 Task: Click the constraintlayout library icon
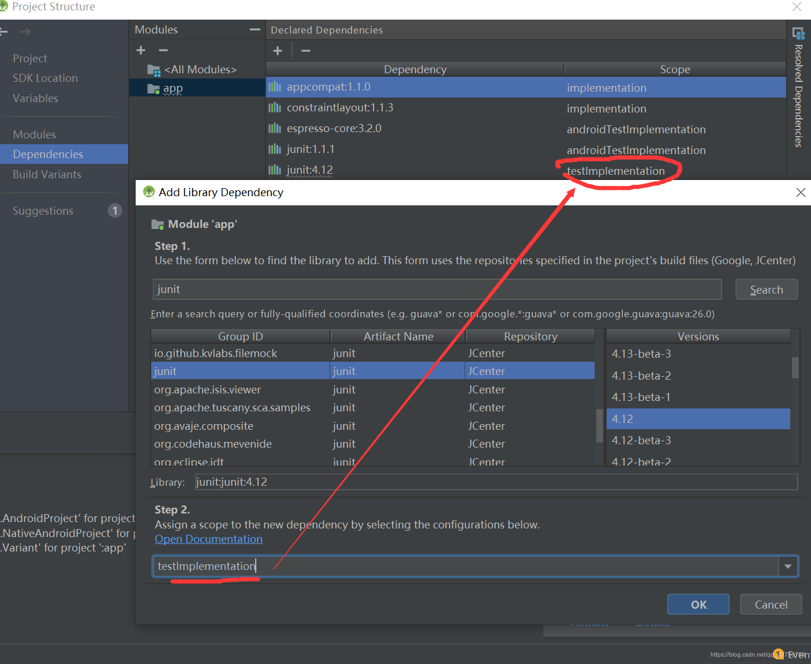point(275,108)
